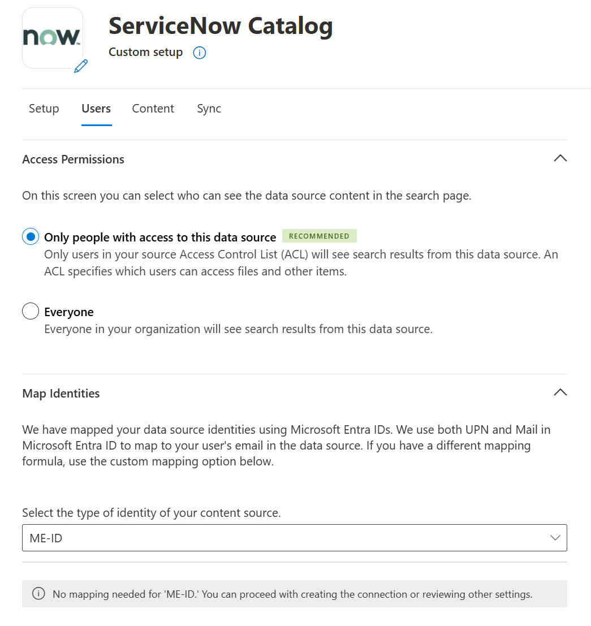Select Only people with access radio
Viewport: 591px width, 626px height.
point(31,236)
